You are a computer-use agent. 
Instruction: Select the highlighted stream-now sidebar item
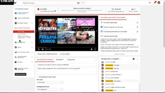(x=24, y=32)
